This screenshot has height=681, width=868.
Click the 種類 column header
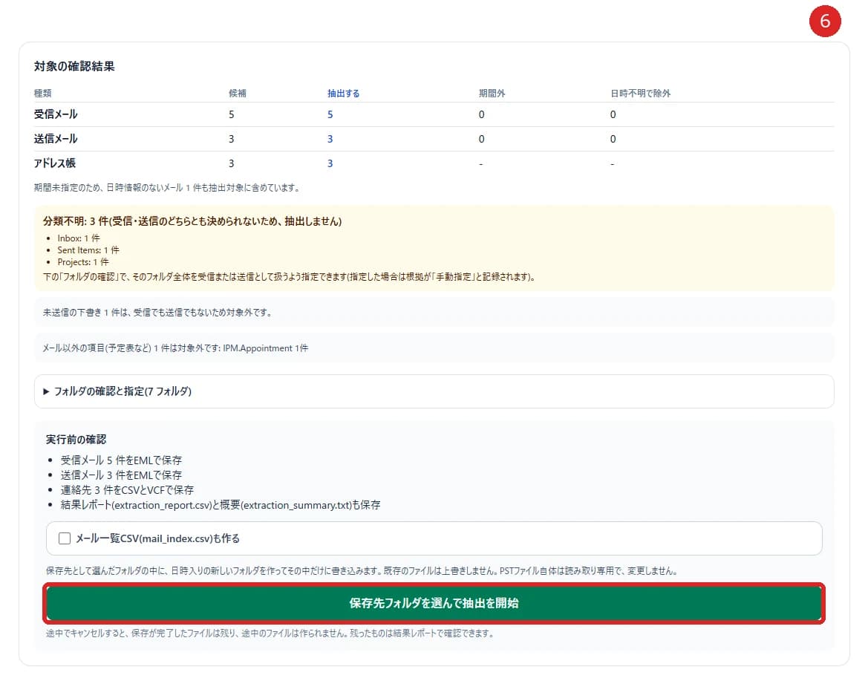click(x=42, y=93)
